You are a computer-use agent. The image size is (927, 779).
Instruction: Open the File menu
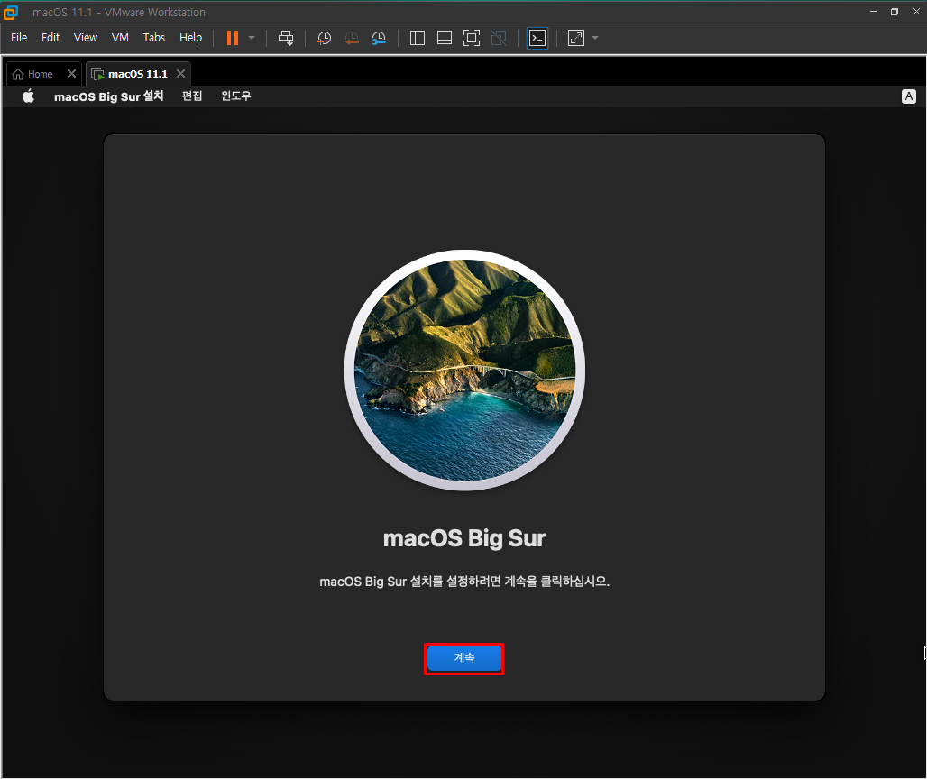(19, 37)
